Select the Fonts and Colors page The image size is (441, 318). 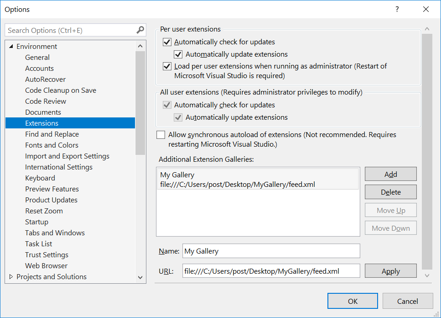click(x=52, y=145)
